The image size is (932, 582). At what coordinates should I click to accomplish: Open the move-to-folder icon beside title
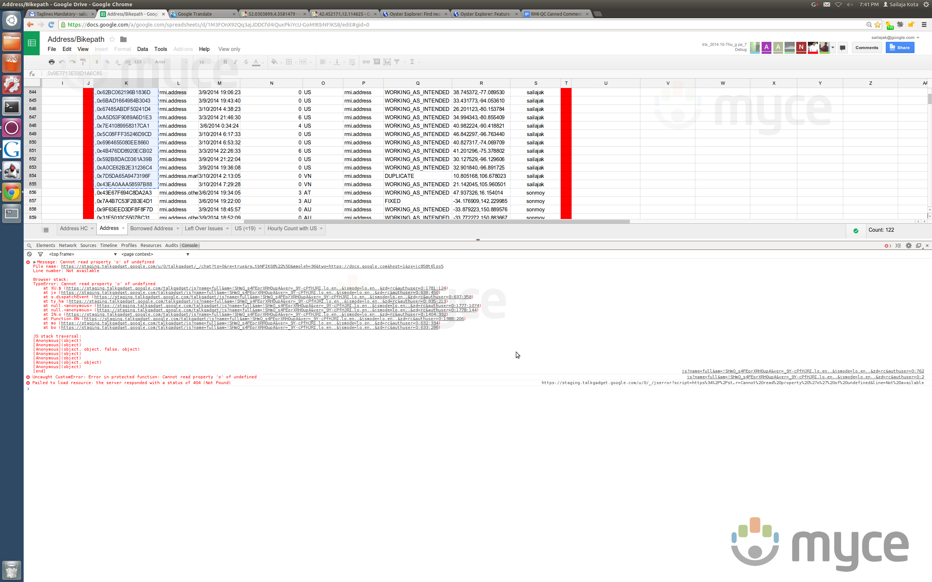[123, 39]
